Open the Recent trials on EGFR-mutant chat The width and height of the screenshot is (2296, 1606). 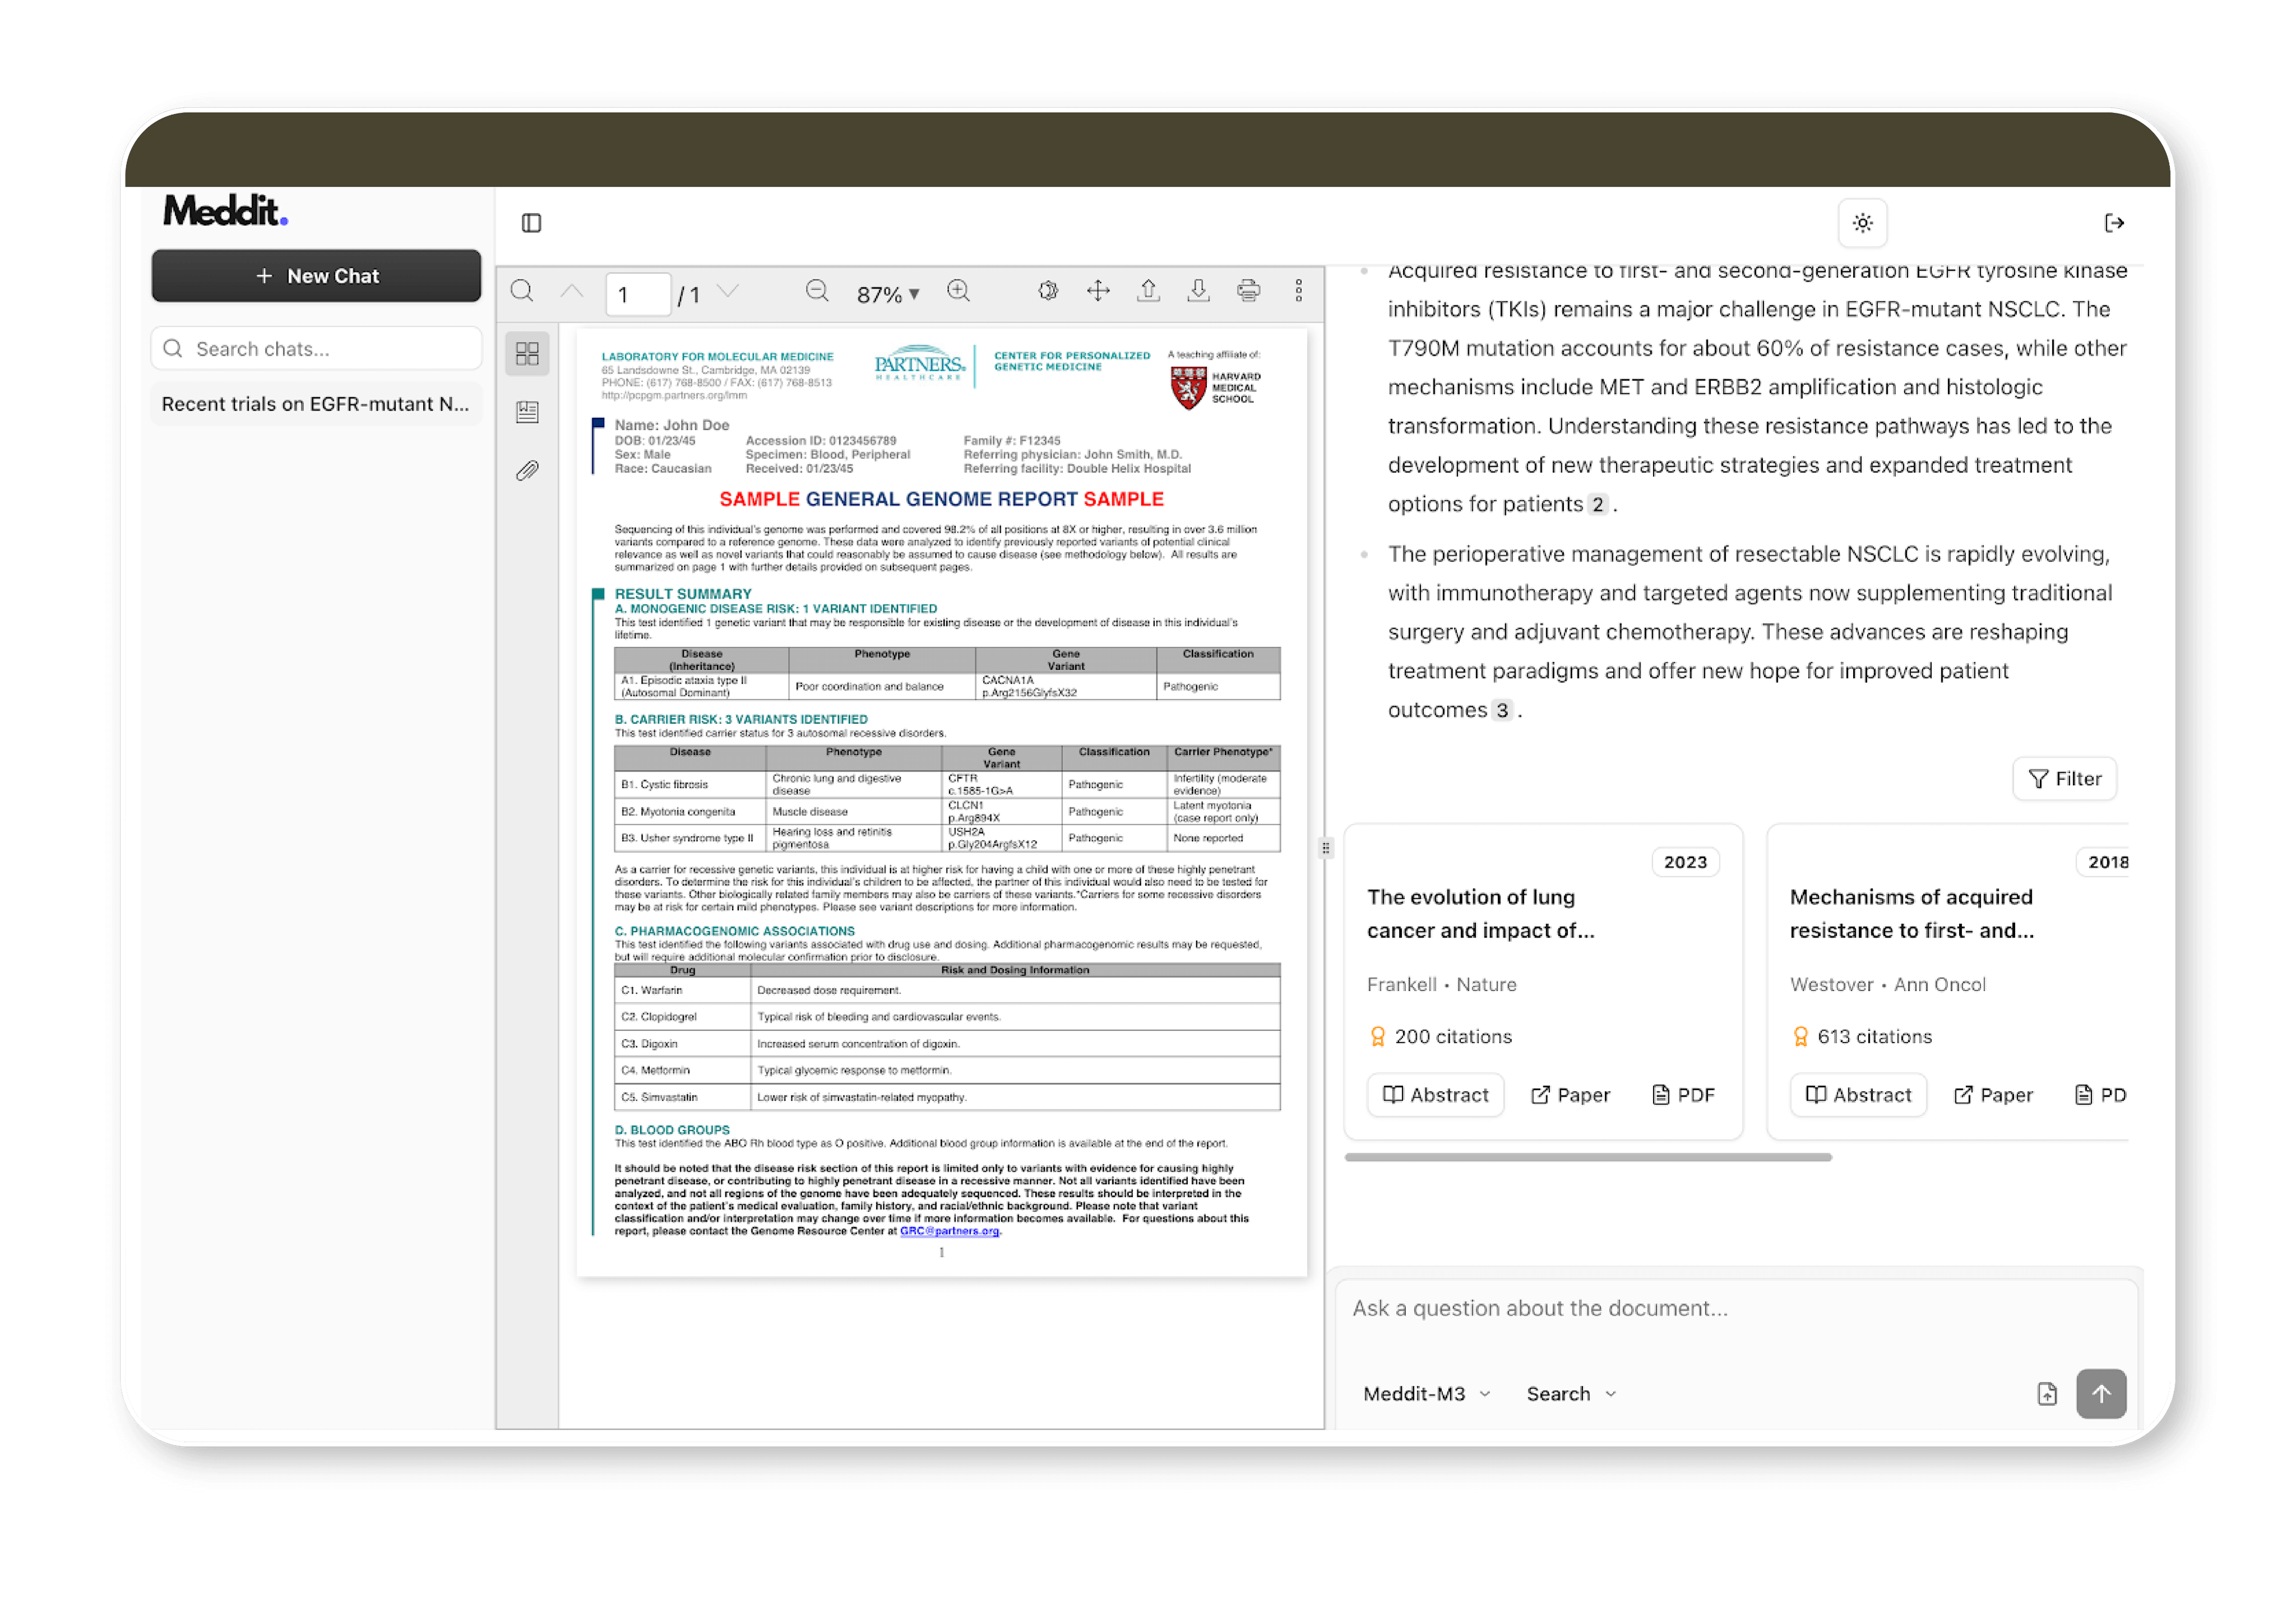315,404
